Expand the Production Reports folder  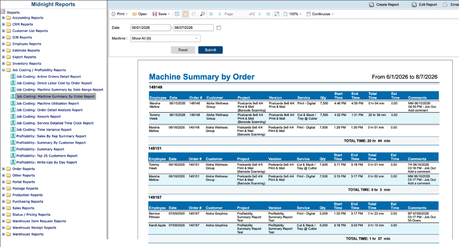tap(4, 195)
